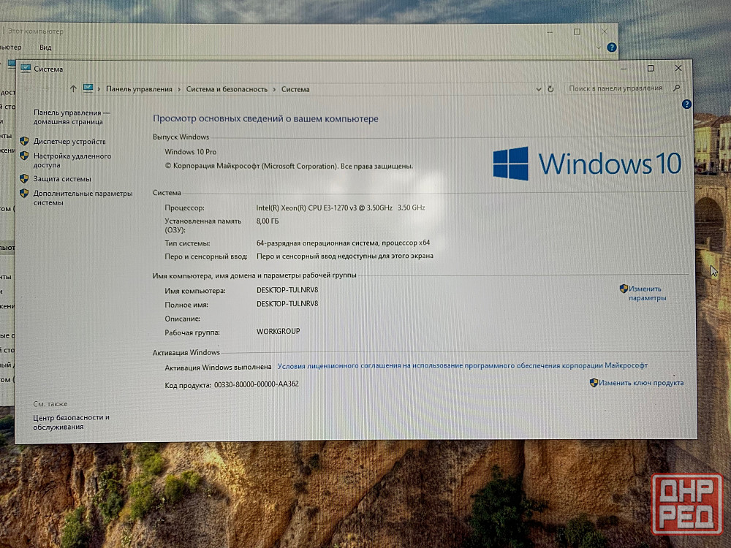The height and width of the screenshot is (548, 731).
Task: Click the blue help question mark icon
Action: 686,104
